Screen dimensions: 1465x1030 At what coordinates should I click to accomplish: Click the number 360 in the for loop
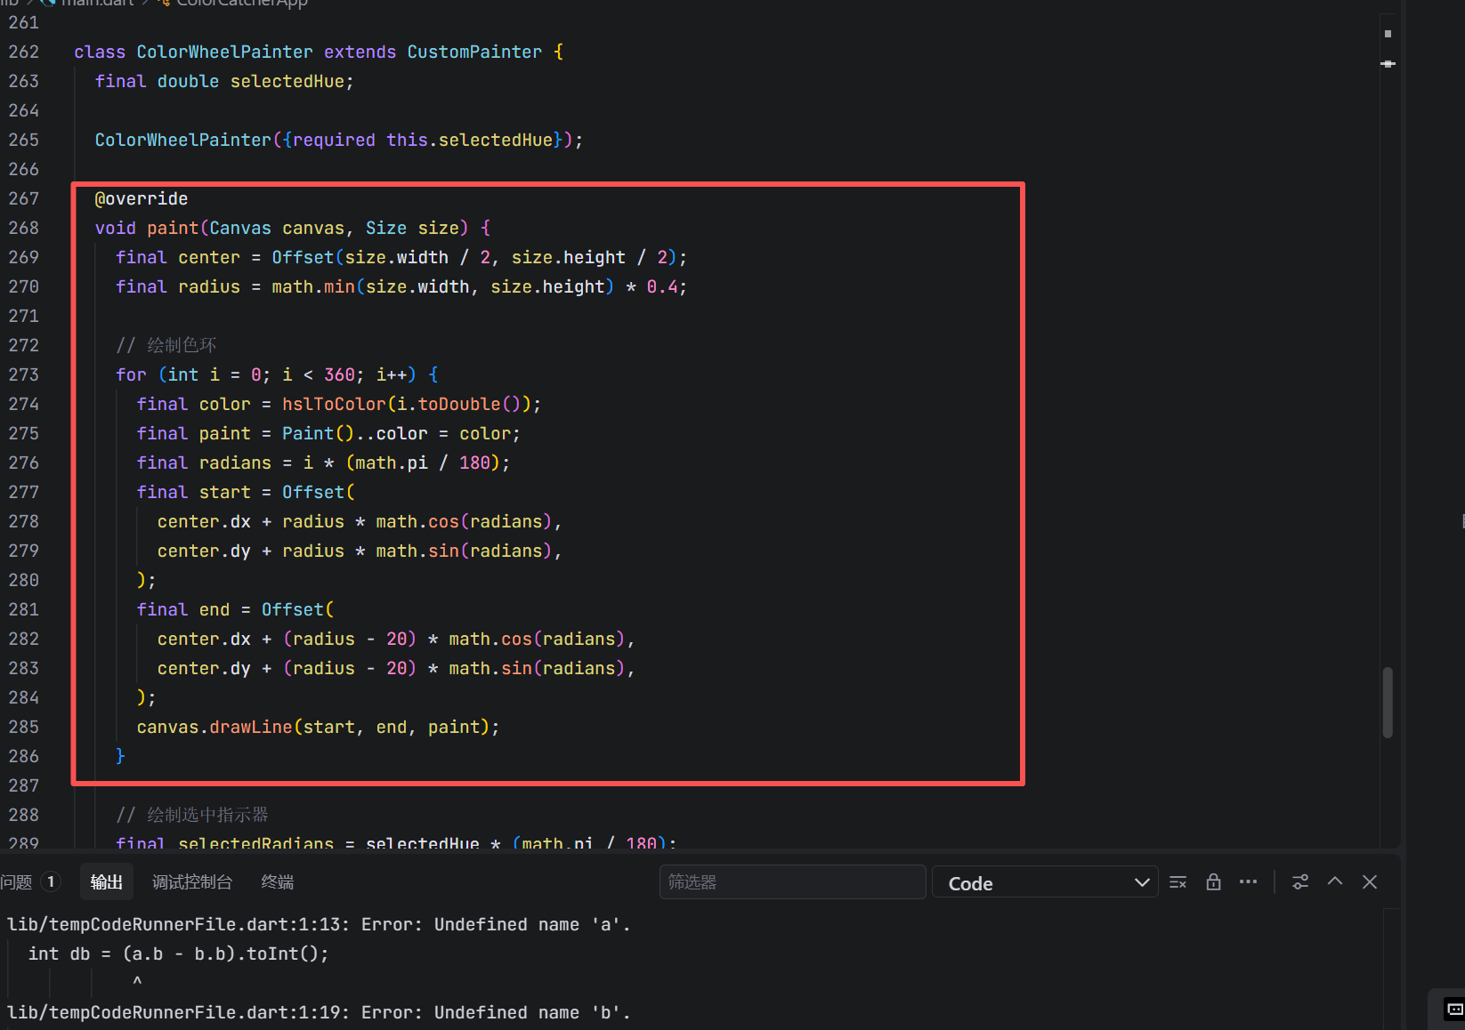tap(339, 374)
